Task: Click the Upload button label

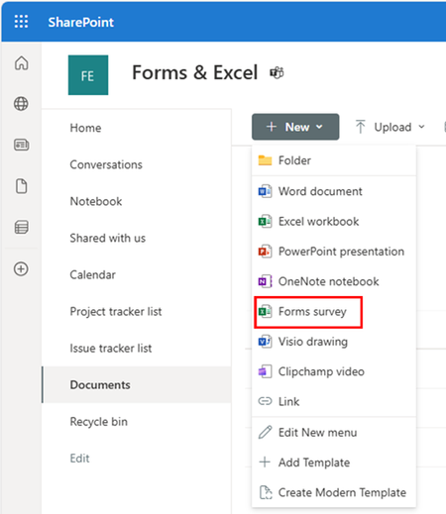Action: (392, 127)
